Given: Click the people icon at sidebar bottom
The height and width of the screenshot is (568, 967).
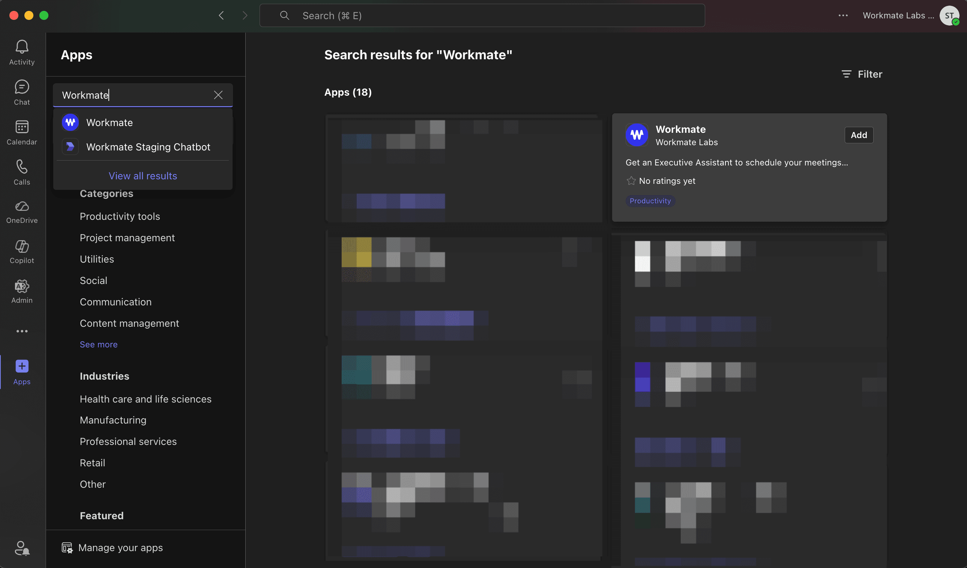Looking at the screenshot, I should [22, 548].
